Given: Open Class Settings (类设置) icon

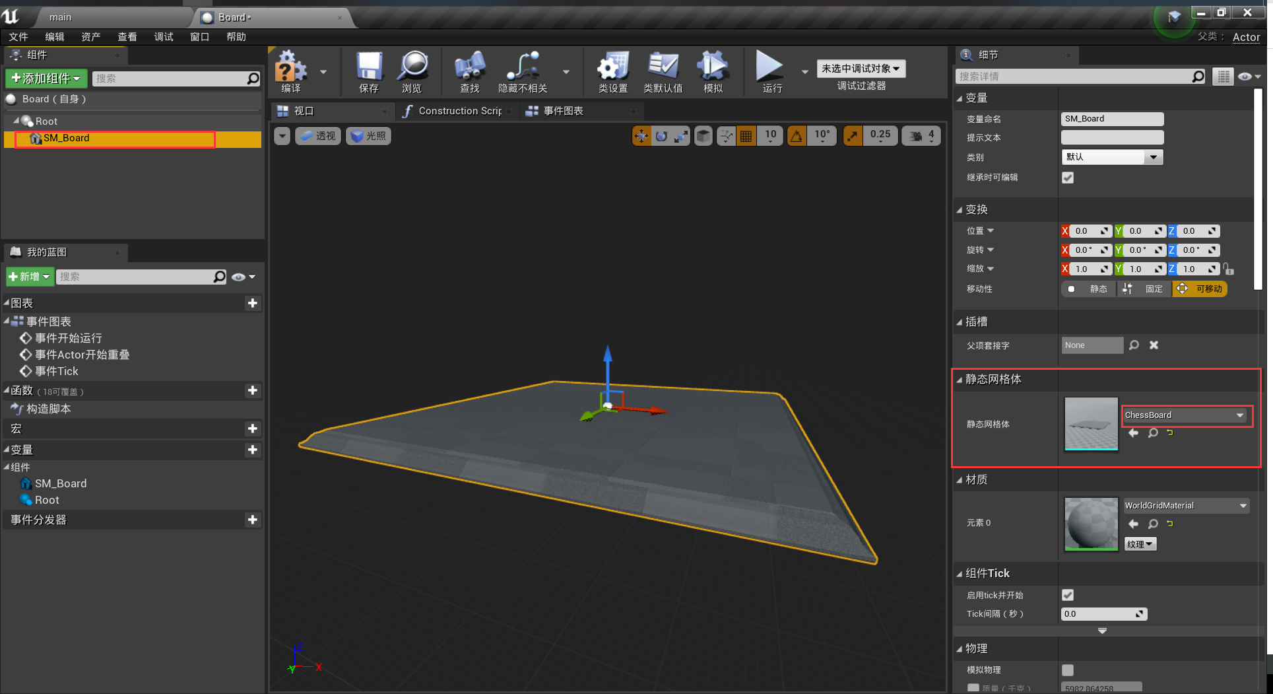Looking at the screenshot, I should 612,67.
